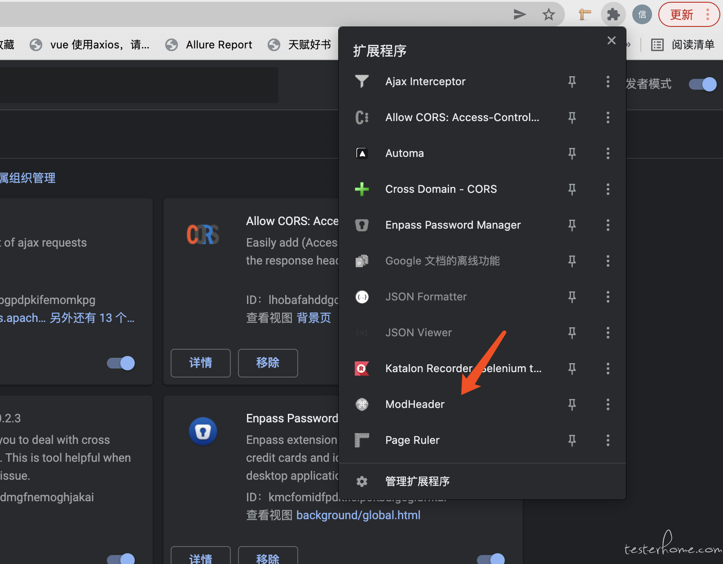Click the Katalon Recorder red icon
The height and width of the screenshot is (564, 723).
(x=362, y=369)
